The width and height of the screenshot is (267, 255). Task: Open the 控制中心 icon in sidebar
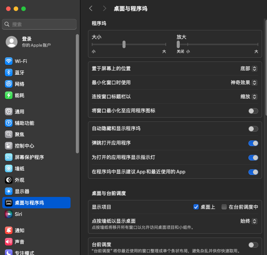pyautogui.click(x=9, y=146)
